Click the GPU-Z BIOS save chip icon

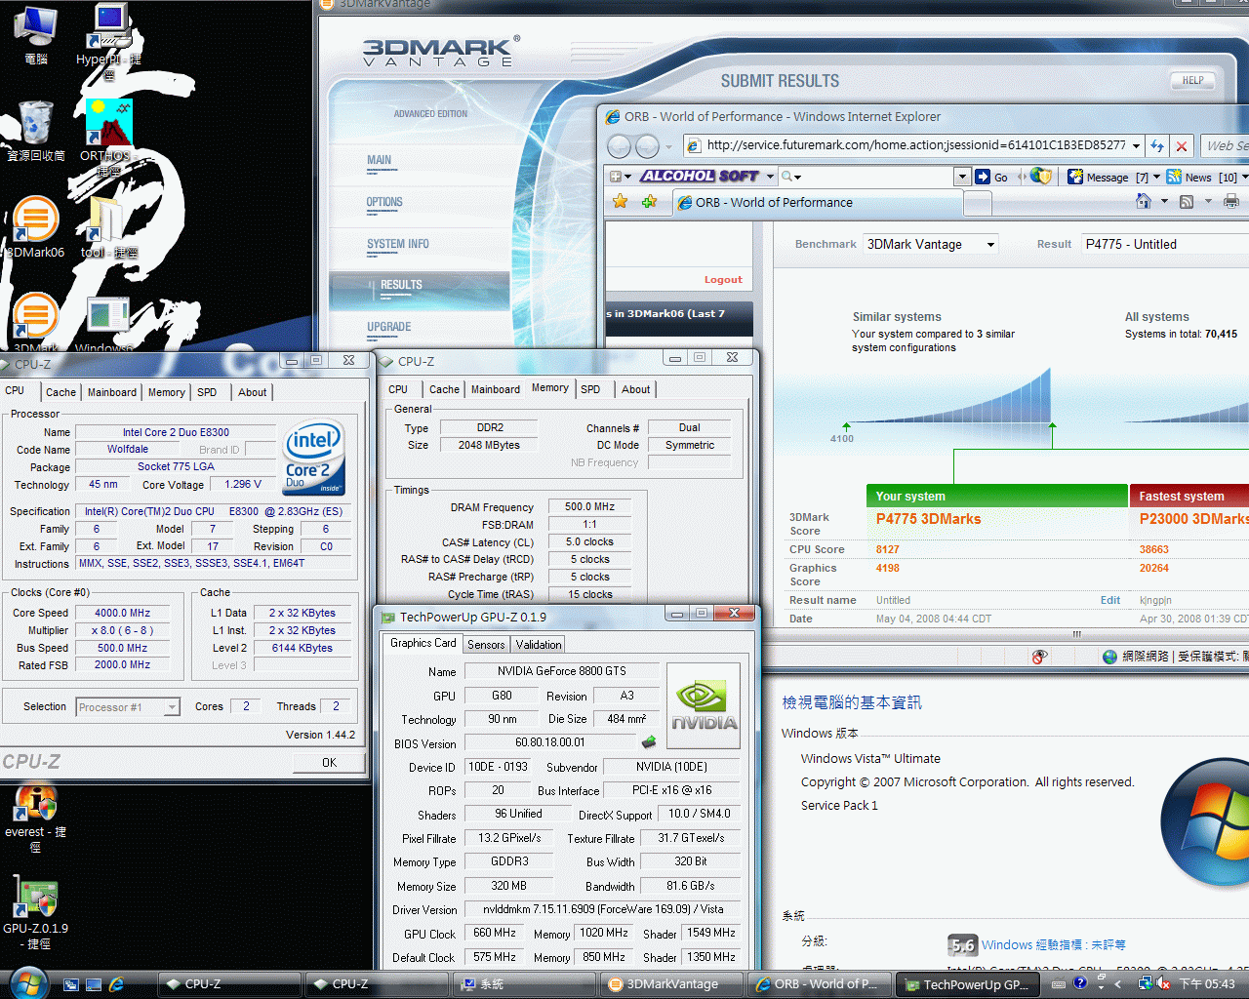[x=649, y=742]
